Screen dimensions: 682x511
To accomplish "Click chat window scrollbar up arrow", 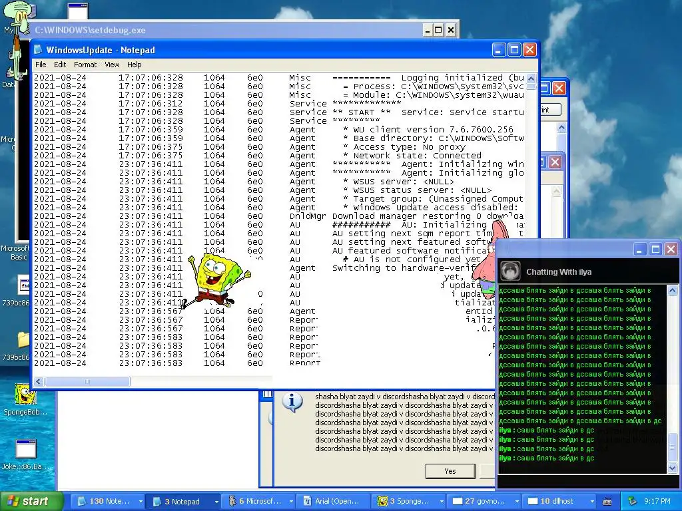I will pyautogui.click(x=672, y=291).
